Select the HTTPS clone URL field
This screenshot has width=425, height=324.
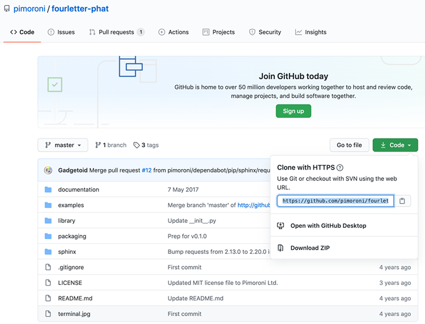[x=335, y=201]
